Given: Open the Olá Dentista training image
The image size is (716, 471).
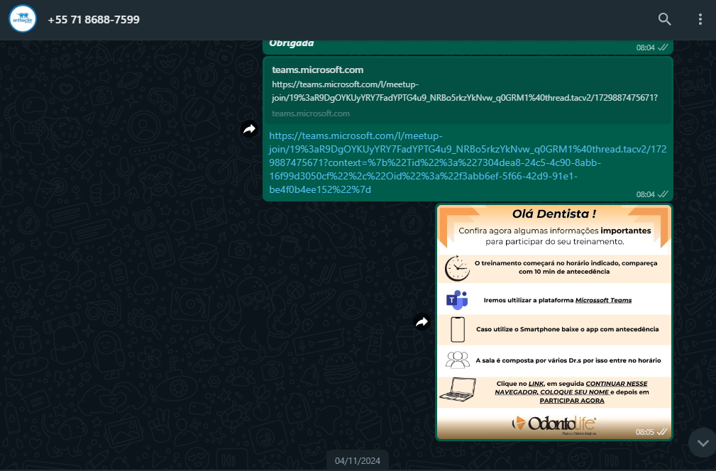Looking at the screenshot, I should 554,322.
